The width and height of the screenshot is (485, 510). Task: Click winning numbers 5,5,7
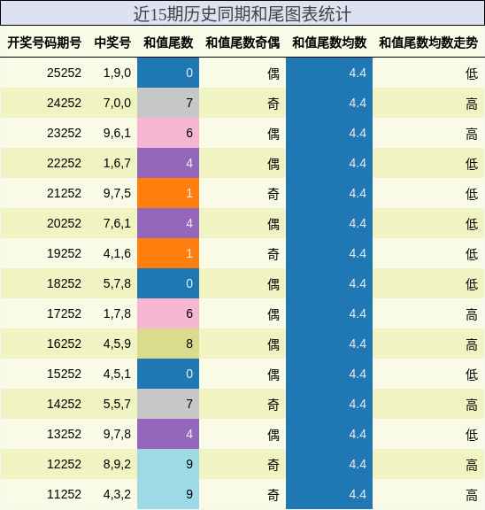[117, 404]
